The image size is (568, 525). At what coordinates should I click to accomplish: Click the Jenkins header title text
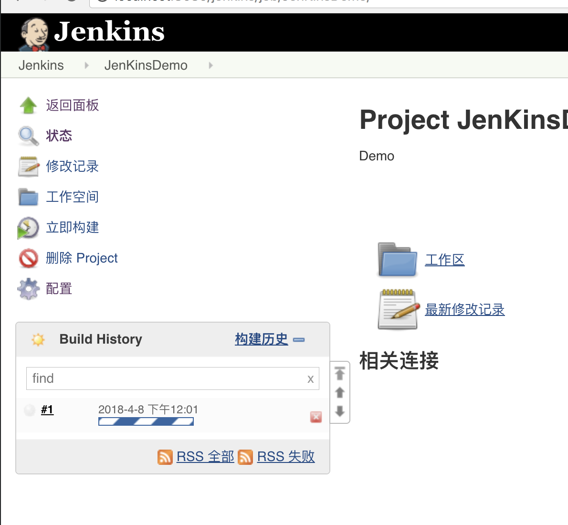[x=109, y=31]
